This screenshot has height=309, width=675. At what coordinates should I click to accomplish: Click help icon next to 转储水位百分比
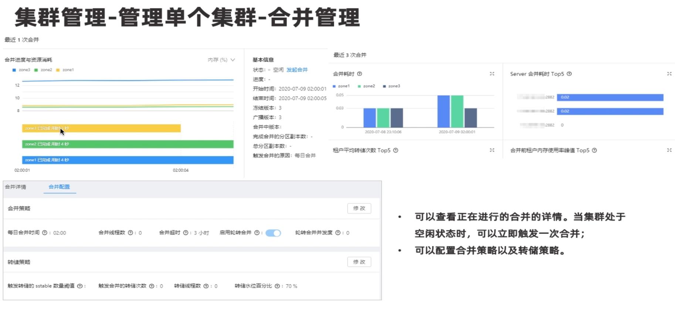[x=277, y=286]
